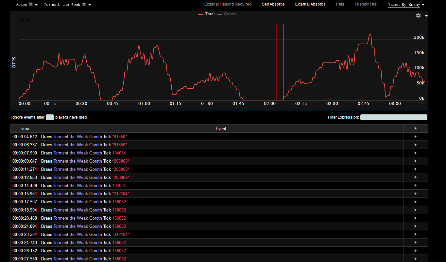Open Goroth link in the 00:00:21.891 row

pos(95,226)
